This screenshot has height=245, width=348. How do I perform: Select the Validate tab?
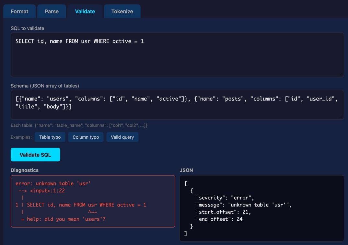[85, 11]
